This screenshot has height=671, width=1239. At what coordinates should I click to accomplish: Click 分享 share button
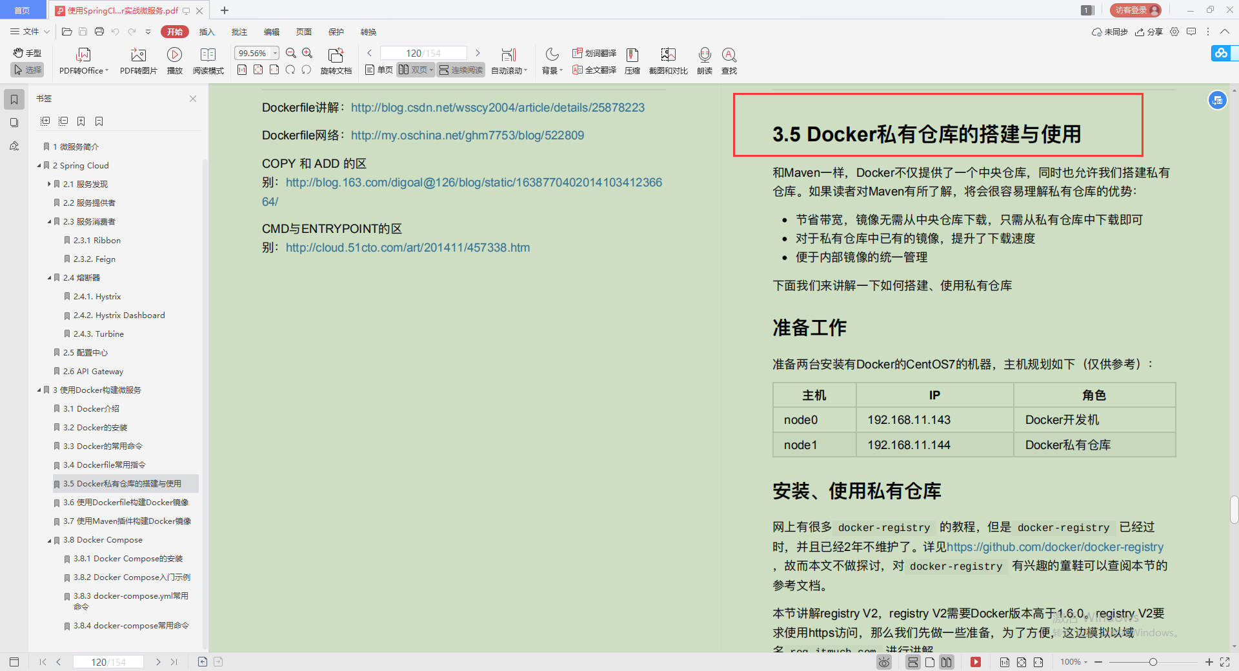click(x=1149, y=32)
